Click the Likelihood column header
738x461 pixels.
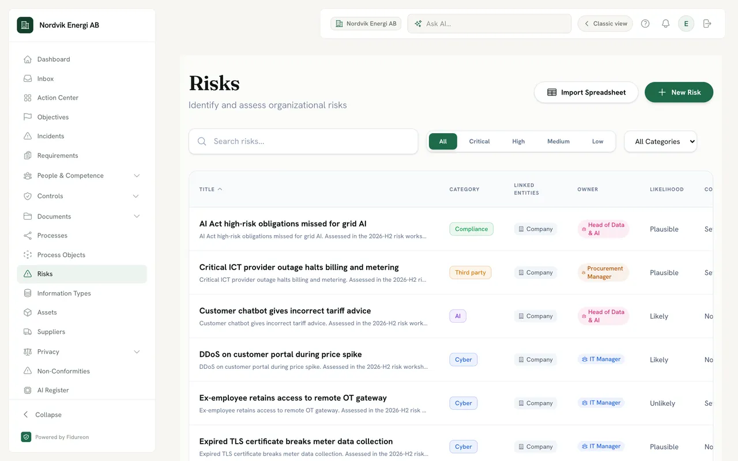(x=667, y=189)
